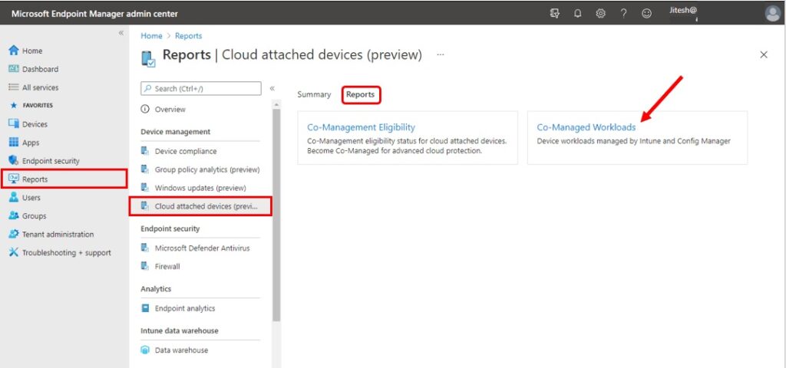Screen dimensions: 786x368
Task: Click the Groups people icon
Action: coord(14,215)
